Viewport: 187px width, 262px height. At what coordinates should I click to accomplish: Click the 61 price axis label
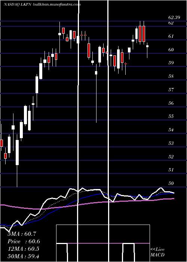pyautogui.click(x=171, y=36)
